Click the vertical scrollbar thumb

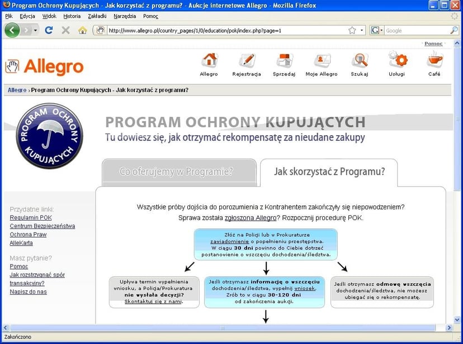click(x=457, y=119)
